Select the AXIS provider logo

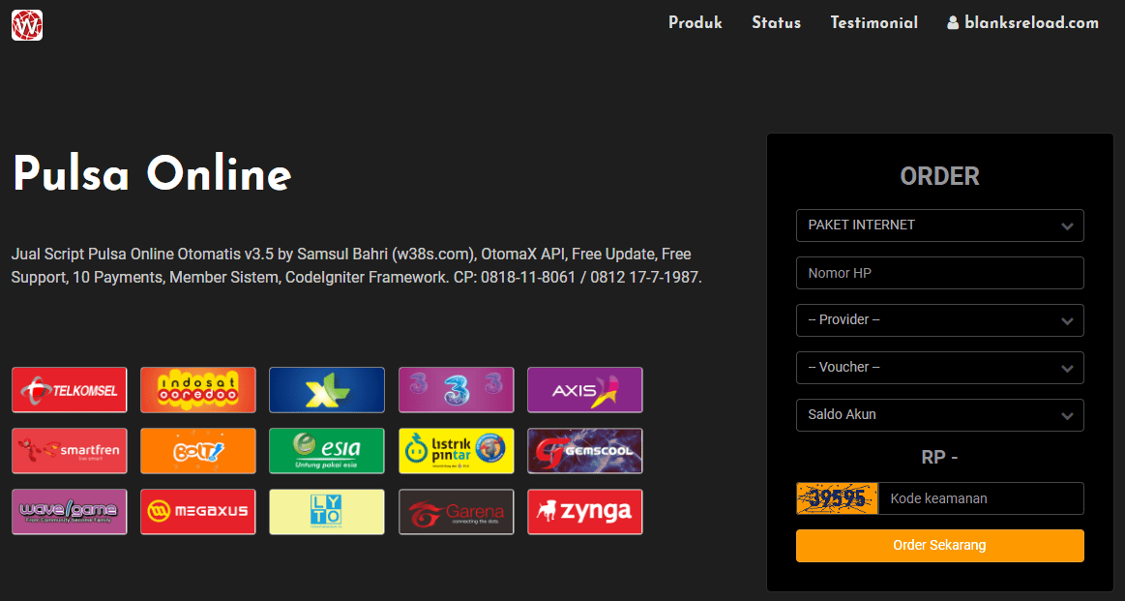tap(584, 390)
